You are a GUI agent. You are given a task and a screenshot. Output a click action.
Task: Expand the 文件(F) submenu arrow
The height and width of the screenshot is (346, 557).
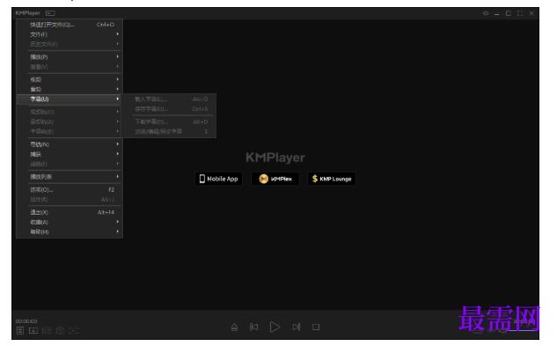[118, 34]
